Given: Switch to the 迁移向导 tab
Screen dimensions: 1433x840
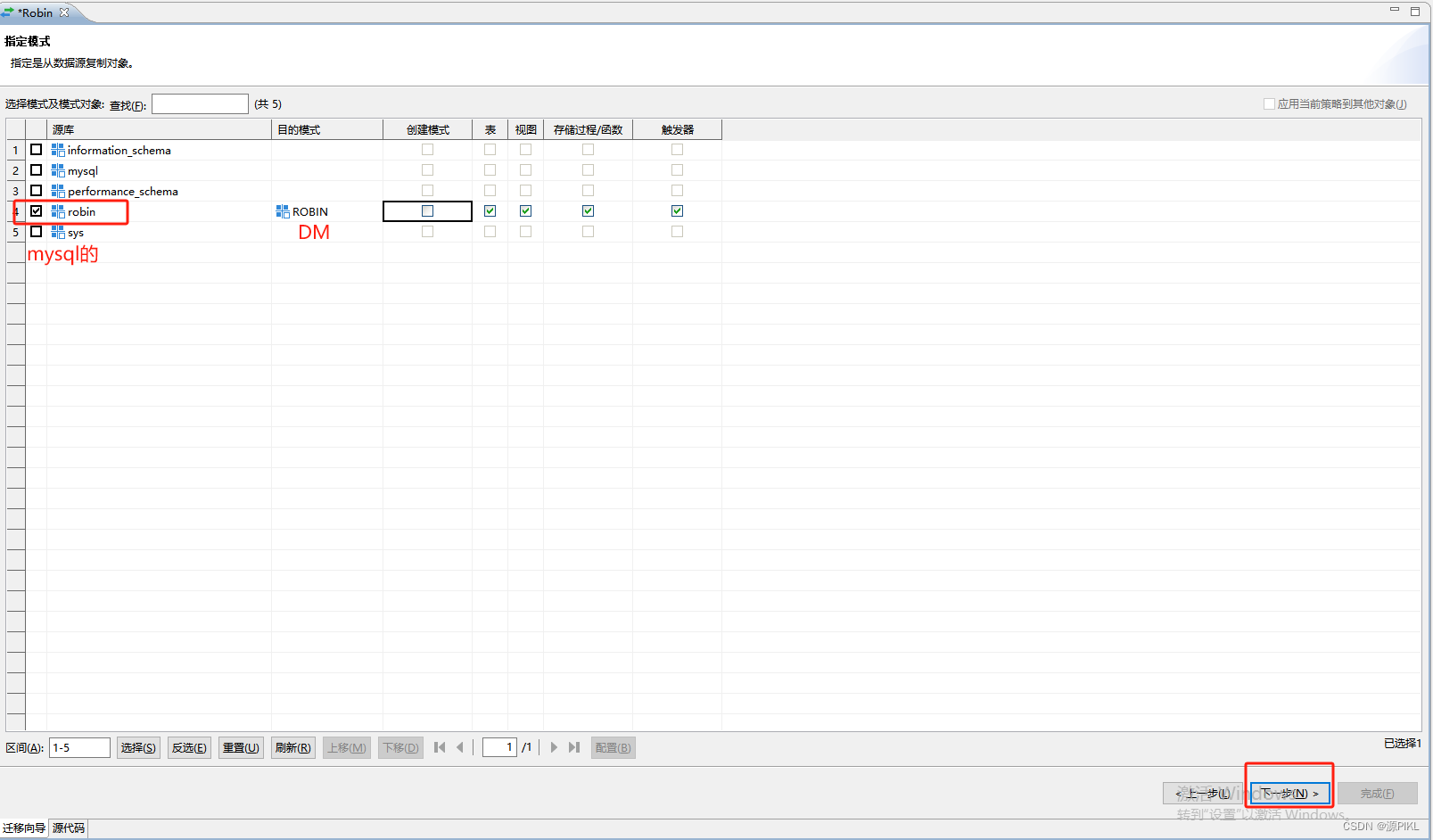Looking at the screenshot, I should click(24, 828).
